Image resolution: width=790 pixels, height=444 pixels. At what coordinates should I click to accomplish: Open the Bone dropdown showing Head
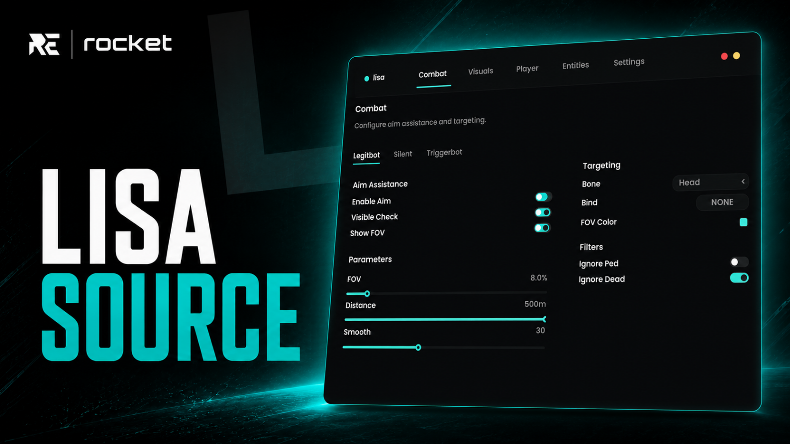(710, 182)
